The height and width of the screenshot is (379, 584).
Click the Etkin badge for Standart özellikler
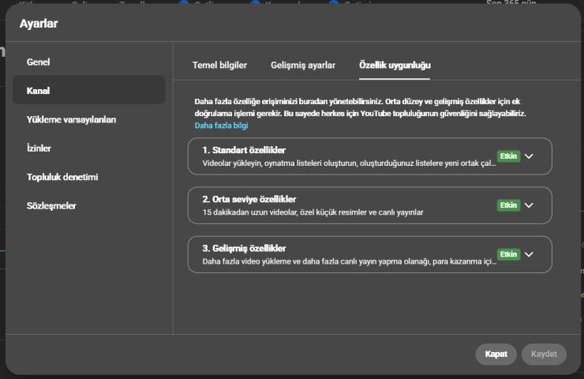tap(508, 156)
